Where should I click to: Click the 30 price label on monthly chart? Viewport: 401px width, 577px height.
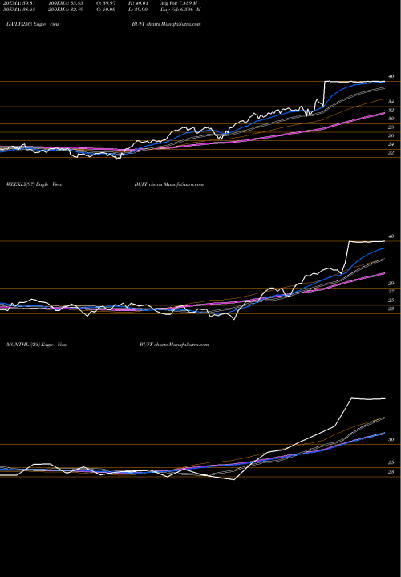[391, 439]
